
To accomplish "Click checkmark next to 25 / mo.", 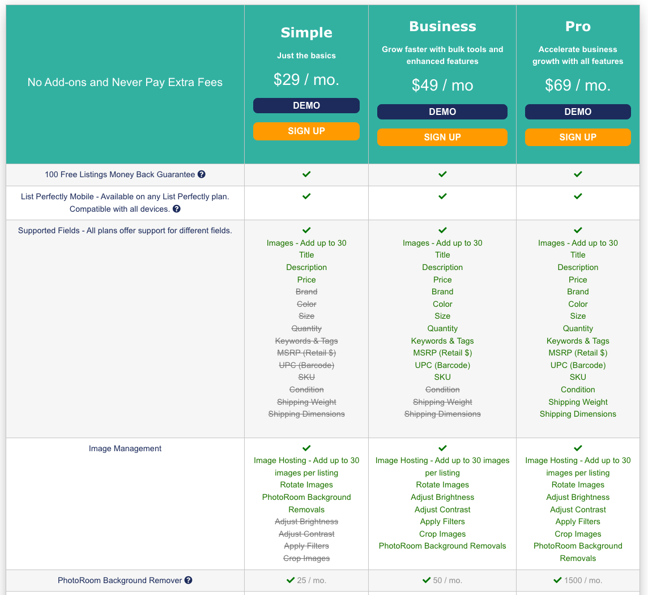I will point(291,580).
